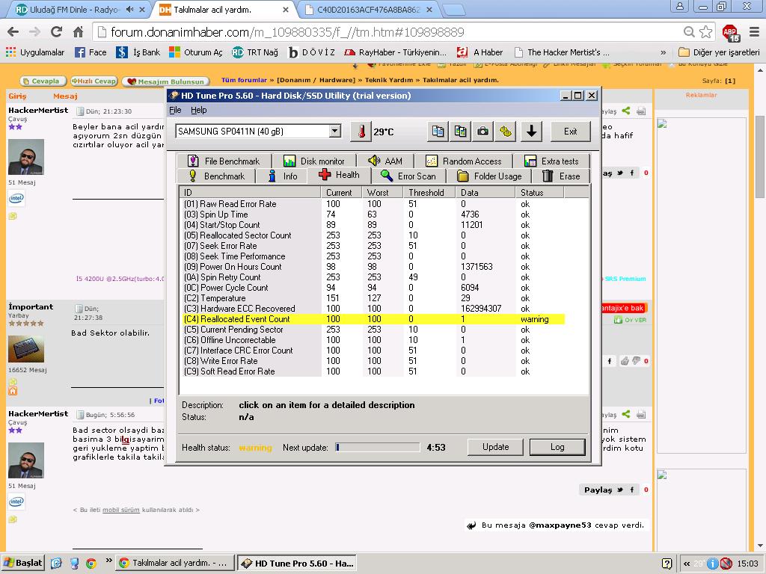Open the AAM tab

pyautogui.click(x=385, y=161)
